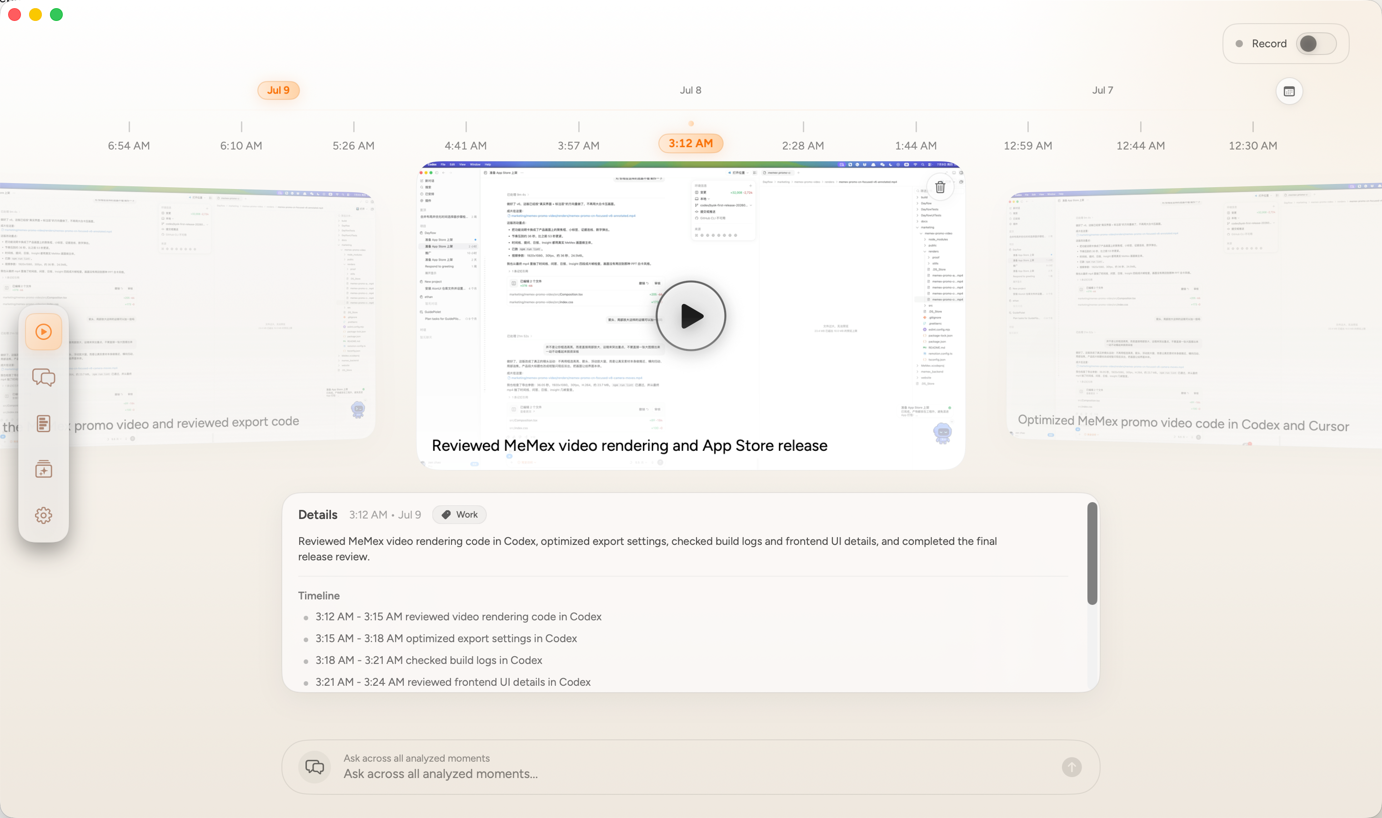Select the 12:44 AM timeline marker
This screenshot has width=1382, height=818.
coord(1141,145)
